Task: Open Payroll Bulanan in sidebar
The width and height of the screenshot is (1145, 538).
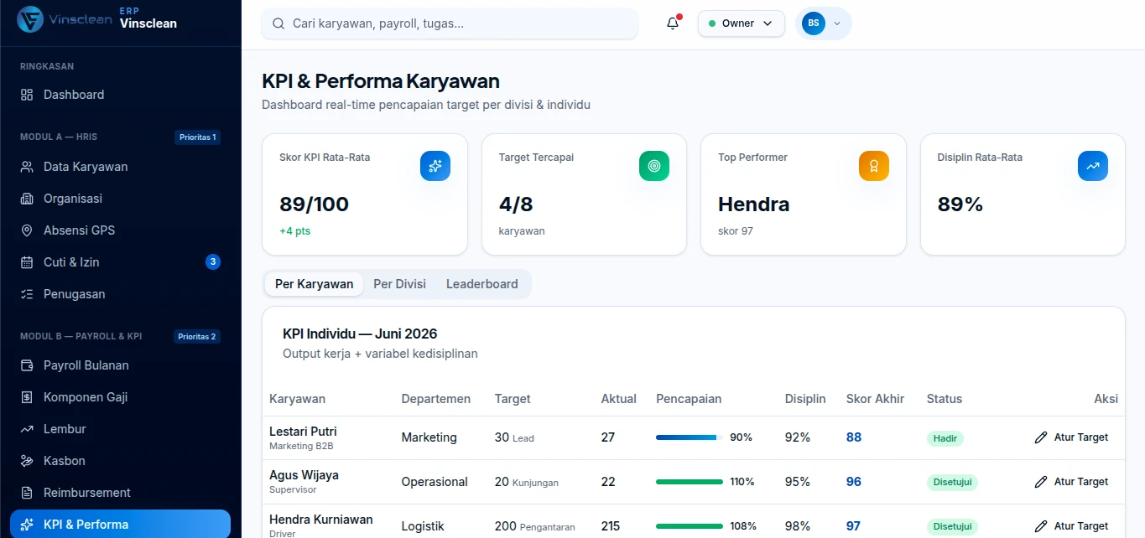Action: (121, 365)
